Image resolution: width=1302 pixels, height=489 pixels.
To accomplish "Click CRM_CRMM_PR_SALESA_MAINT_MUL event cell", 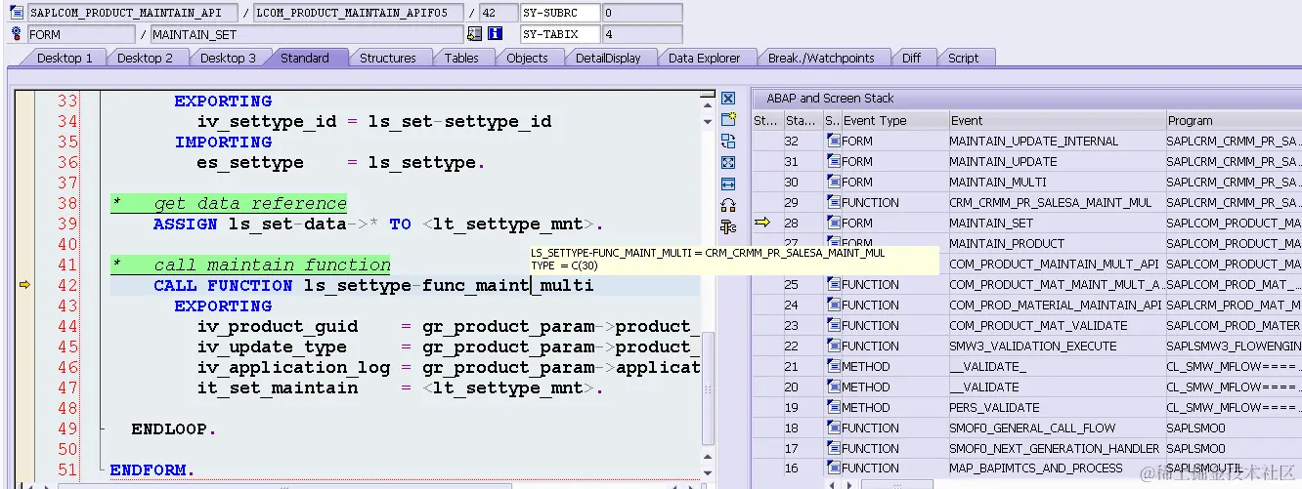I will click(x=1057, y=203).
